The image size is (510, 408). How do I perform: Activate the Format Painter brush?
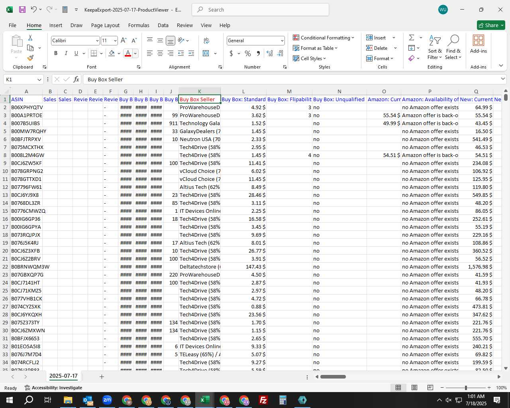click(30, 58)
